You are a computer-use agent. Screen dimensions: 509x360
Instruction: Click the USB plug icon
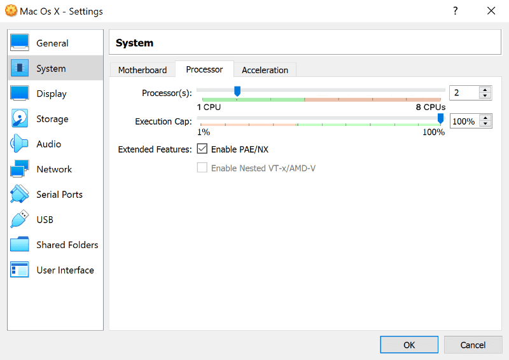pyautogui.click(x=20, y=219)
